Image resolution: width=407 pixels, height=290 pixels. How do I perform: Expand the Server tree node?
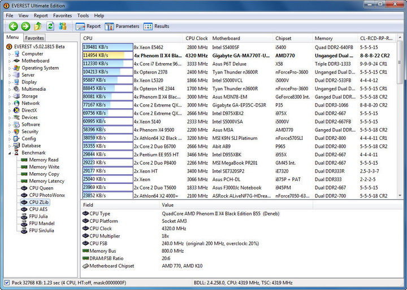coord(10,76)
